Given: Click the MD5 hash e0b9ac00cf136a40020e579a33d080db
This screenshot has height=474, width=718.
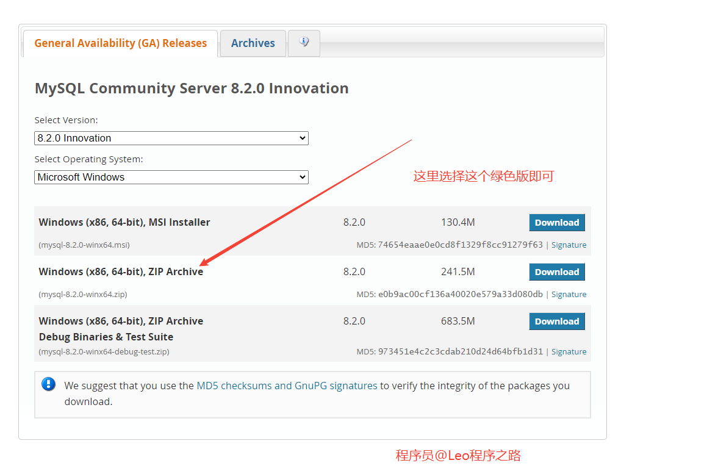Looking at the screenshot, I should [x=460, y=295].
